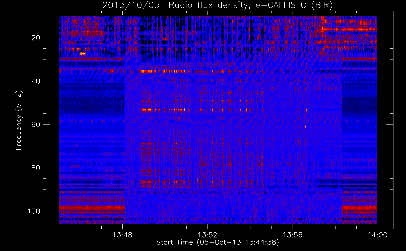Screen dimensions: 406x251
Task: Click the '13:48' time tick label
Action: click(x=122, y=235)
